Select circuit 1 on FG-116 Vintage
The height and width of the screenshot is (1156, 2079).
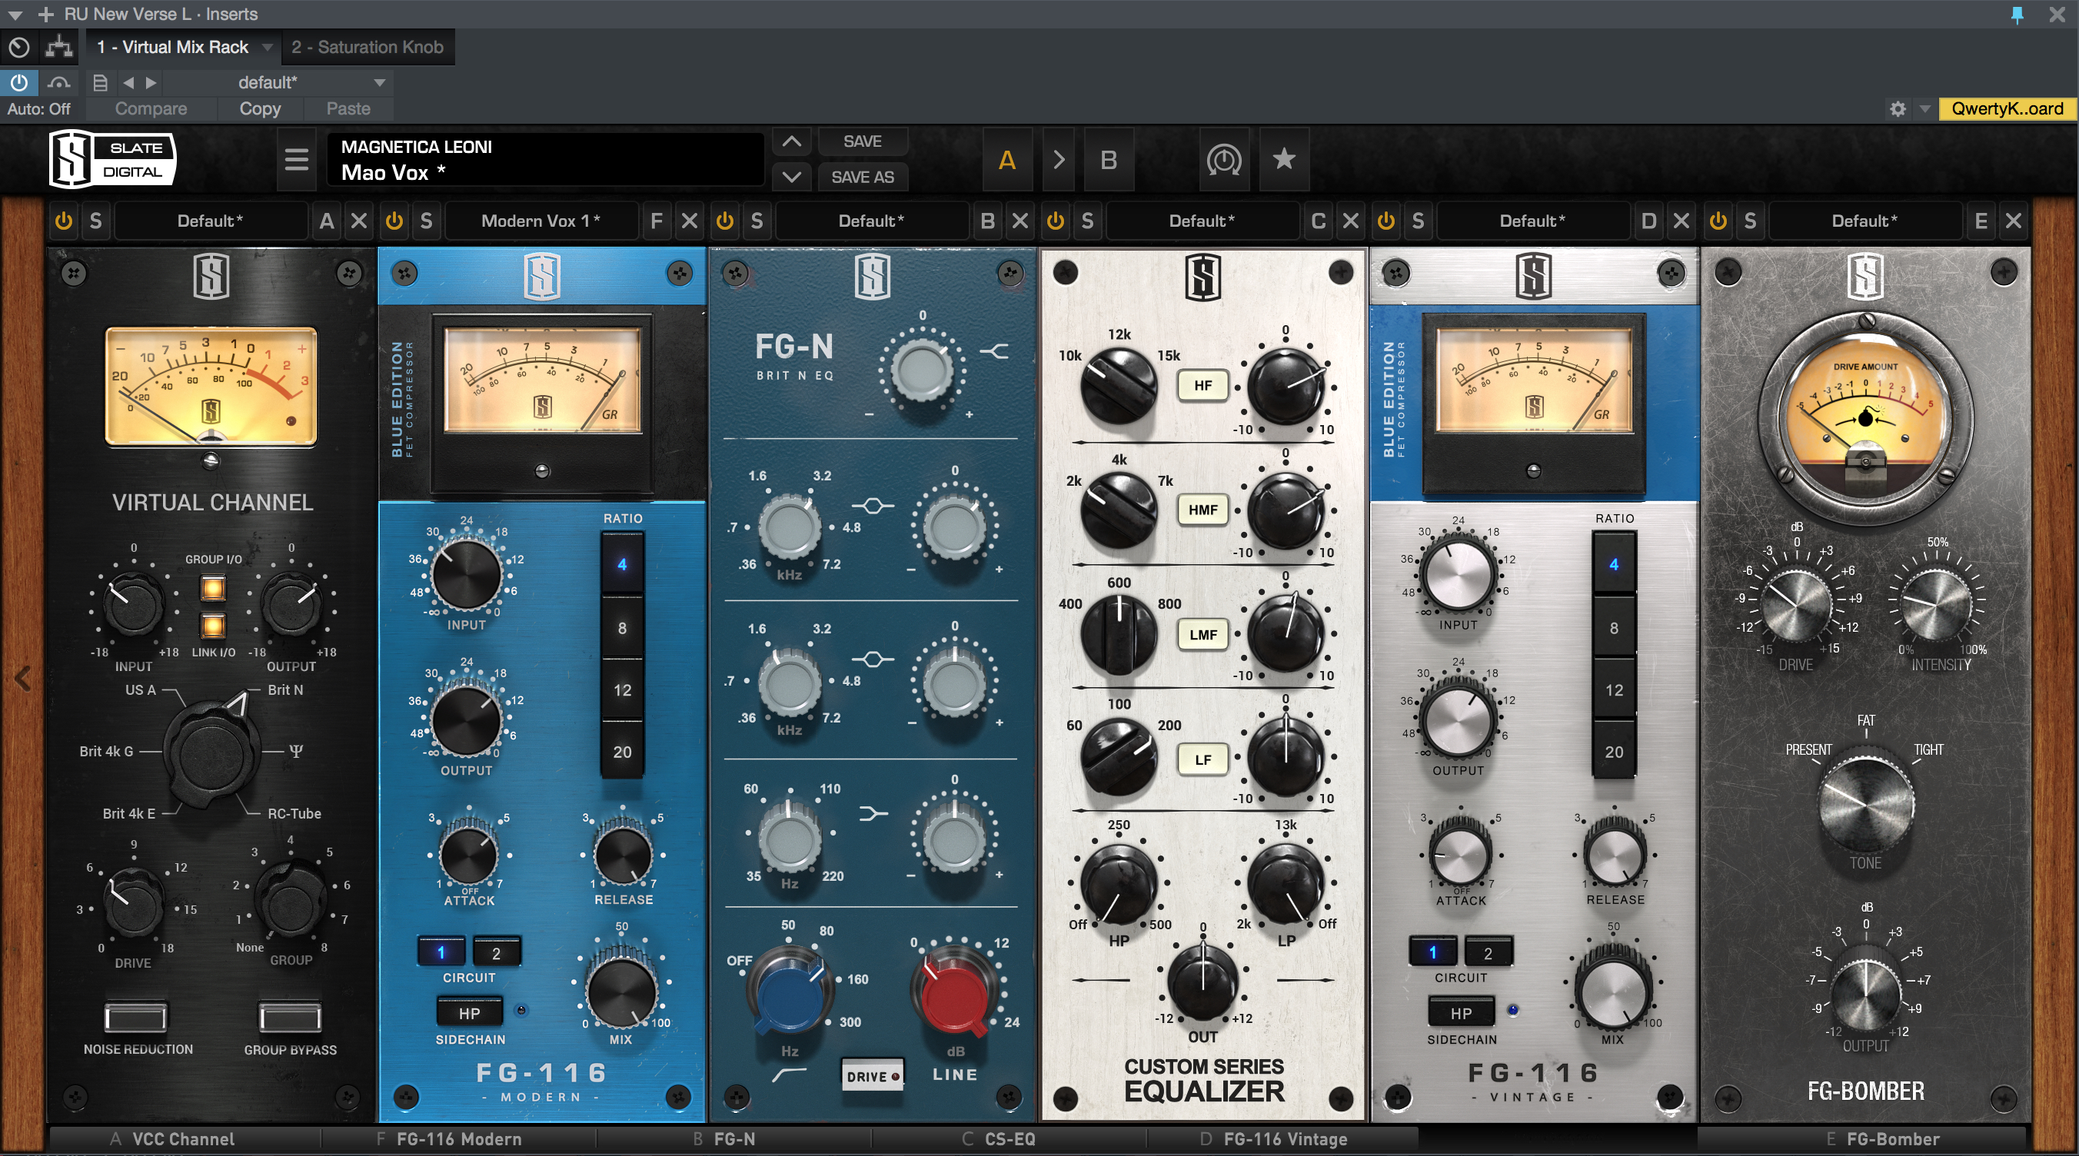pyautogui.click(x=1432, y=953)
